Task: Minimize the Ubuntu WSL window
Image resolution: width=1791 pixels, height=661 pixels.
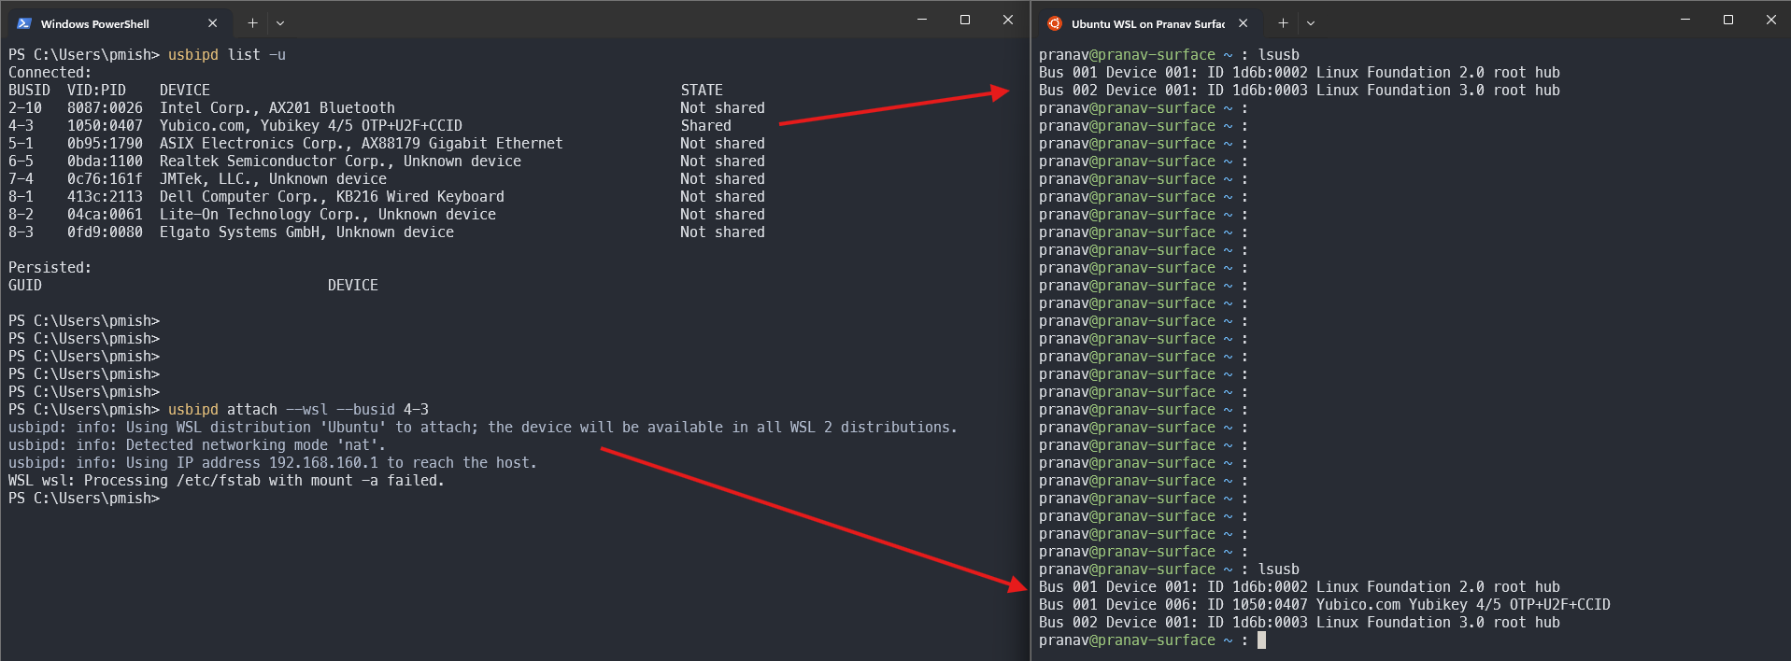Action: [x=1685, y=20]
